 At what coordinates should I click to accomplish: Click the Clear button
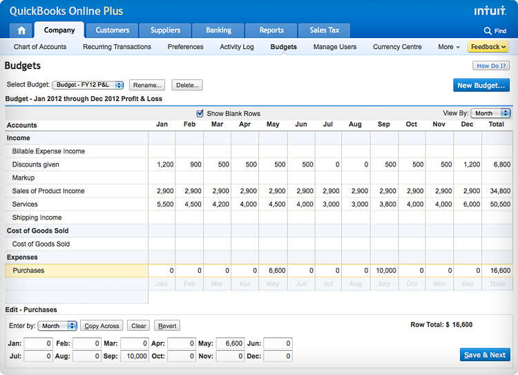(x=139, y=326)
